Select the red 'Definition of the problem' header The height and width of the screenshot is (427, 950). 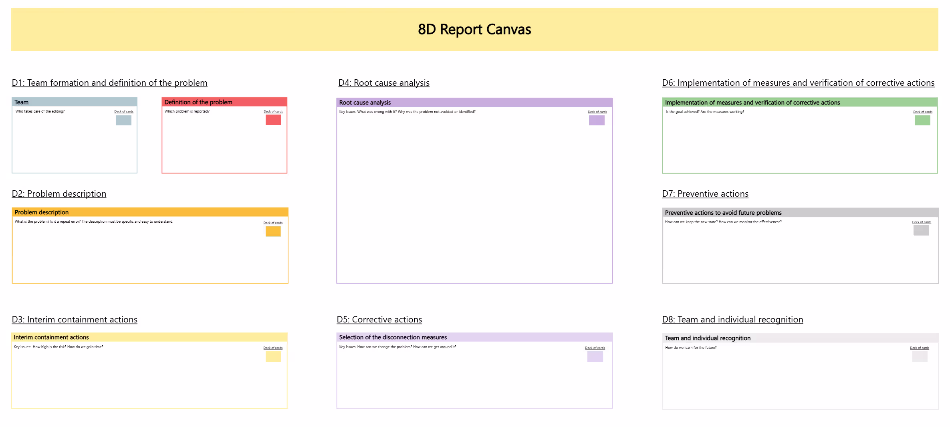coord(224,102)
